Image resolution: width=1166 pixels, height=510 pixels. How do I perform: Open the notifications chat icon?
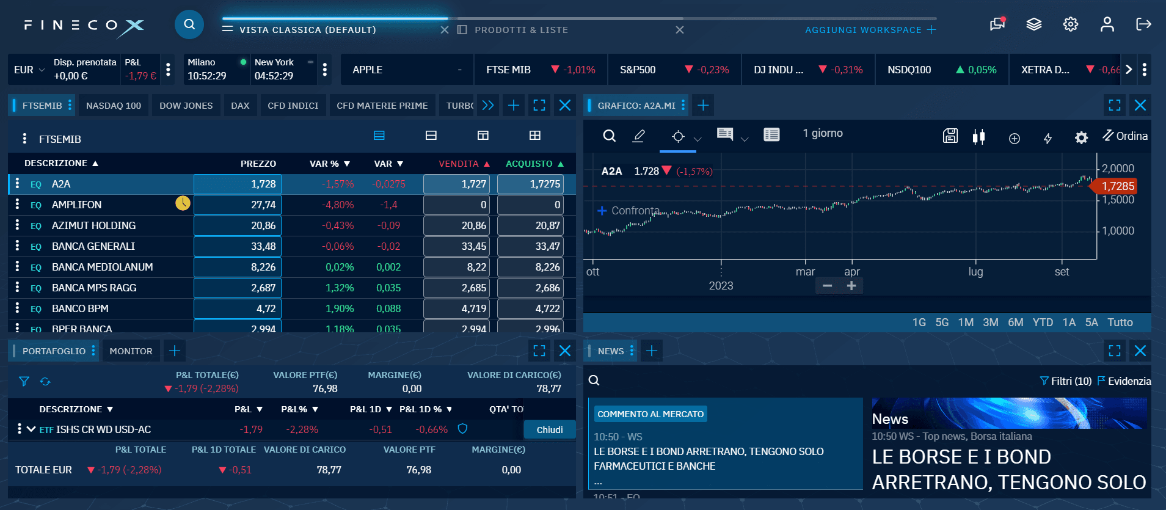[x=997, y=24]
